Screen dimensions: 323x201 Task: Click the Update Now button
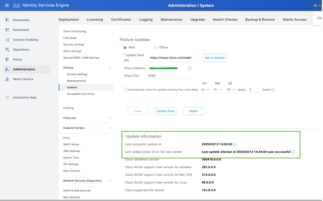tap(165, 111)
